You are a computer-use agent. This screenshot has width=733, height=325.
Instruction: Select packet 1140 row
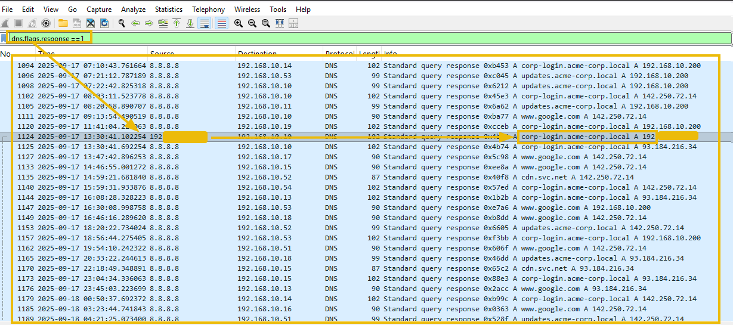click(x=366, y=187)
